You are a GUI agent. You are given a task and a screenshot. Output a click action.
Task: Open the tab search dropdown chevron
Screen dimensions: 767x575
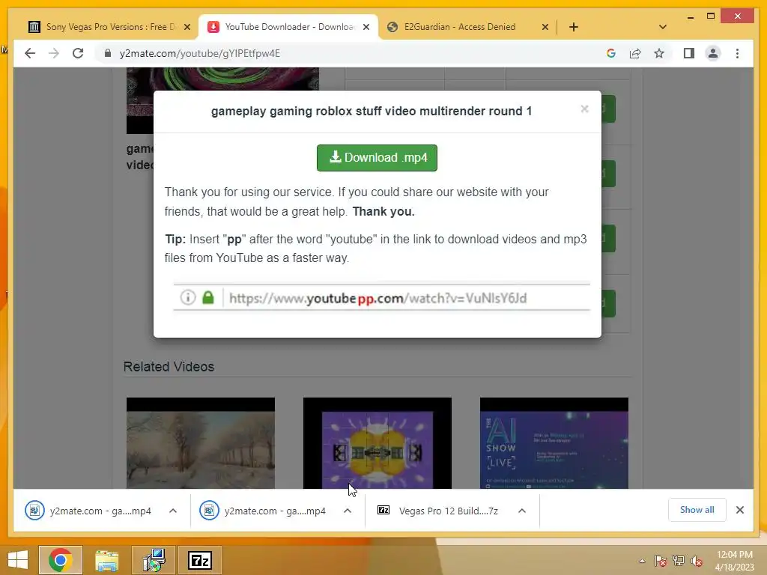pyautogui.click(x=662, y=27)
